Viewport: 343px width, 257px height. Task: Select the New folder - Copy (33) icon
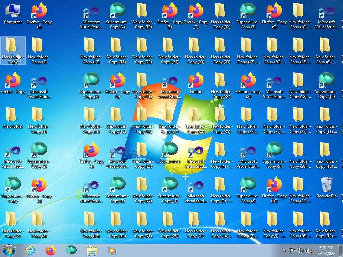tap(222, 51)
